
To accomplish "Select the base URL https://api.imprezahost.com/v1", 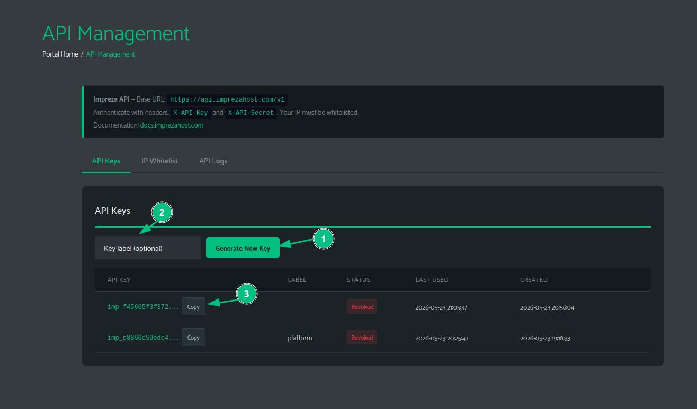I will tap(227, 99).
